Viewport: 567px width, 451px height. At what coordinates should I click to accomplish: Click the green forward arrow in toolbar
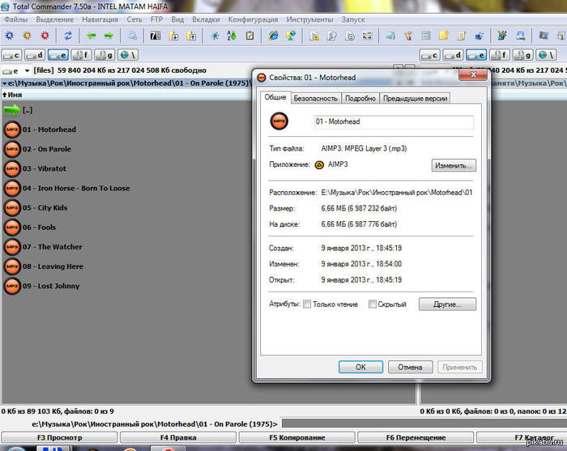(109, 36)
